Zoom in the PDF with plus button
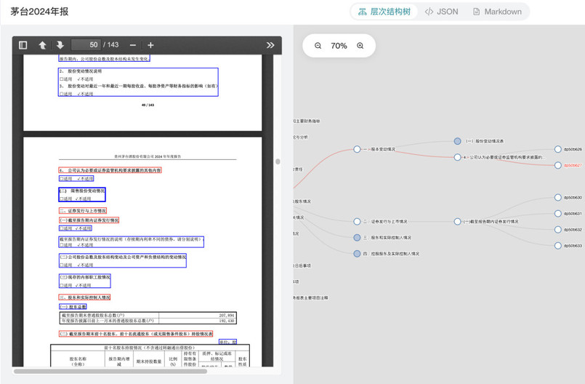Screen dimensions: 585x384 pos(150,45)
